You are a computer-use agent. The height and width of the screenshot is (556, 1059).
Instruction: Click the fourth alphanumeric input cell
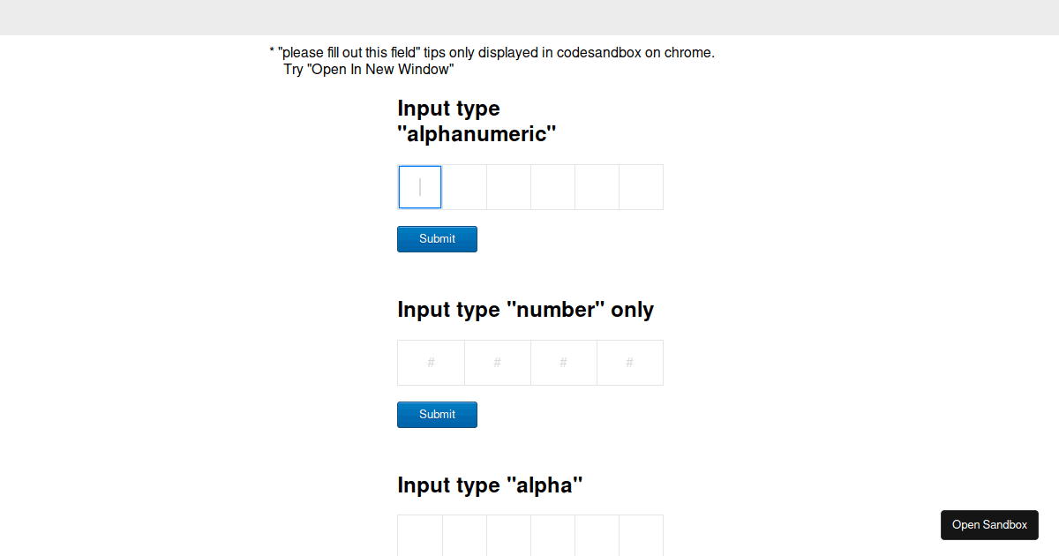(x=552, y=186)
